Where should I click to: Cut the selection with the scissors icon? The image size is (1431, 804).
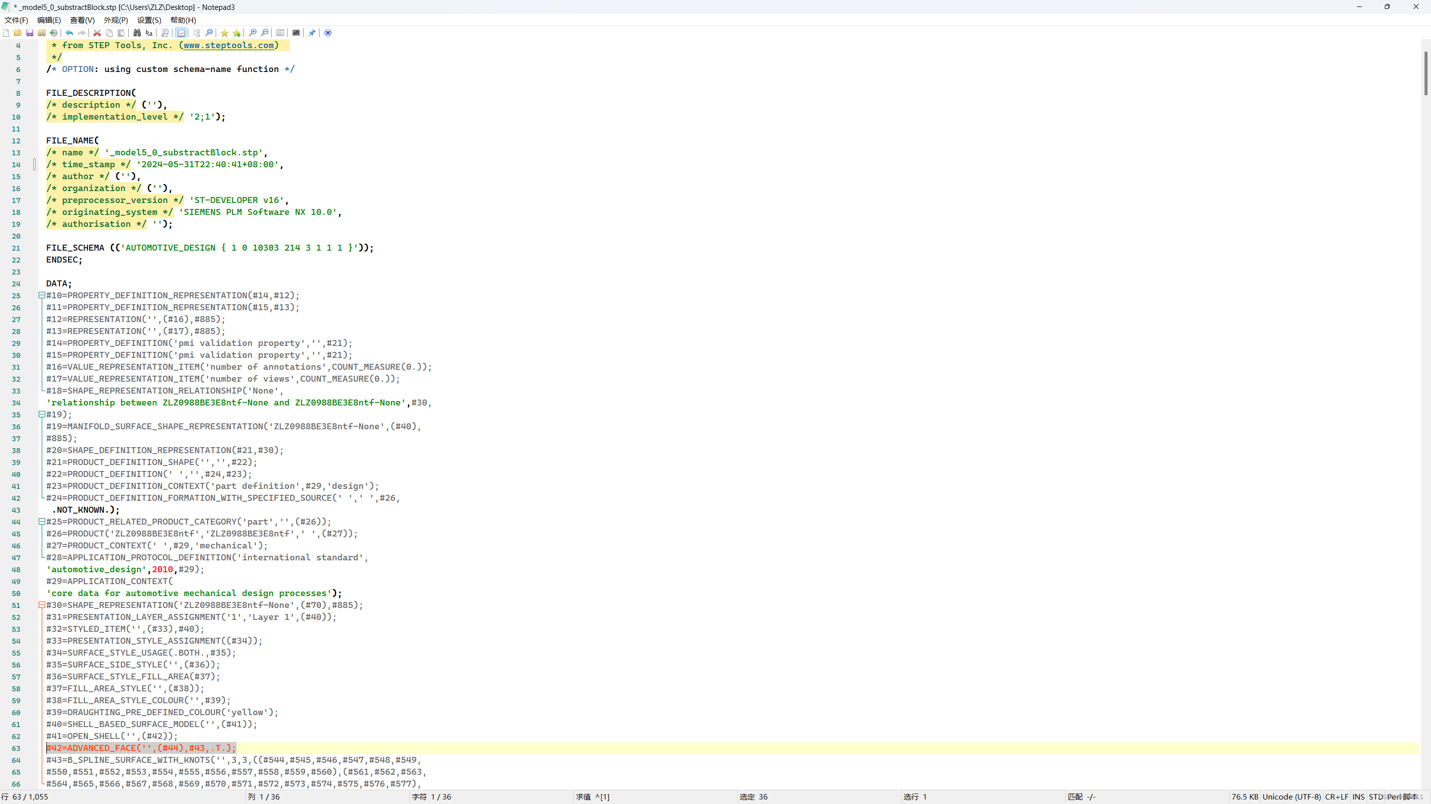[97, 33]
